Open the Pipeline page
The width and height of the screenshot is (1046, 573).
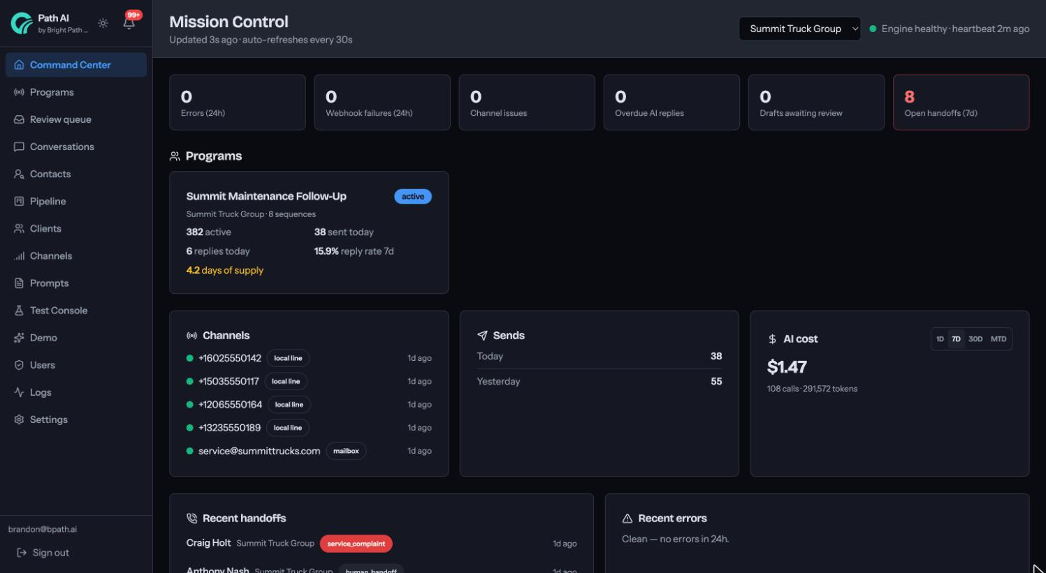tap(76, 201)
